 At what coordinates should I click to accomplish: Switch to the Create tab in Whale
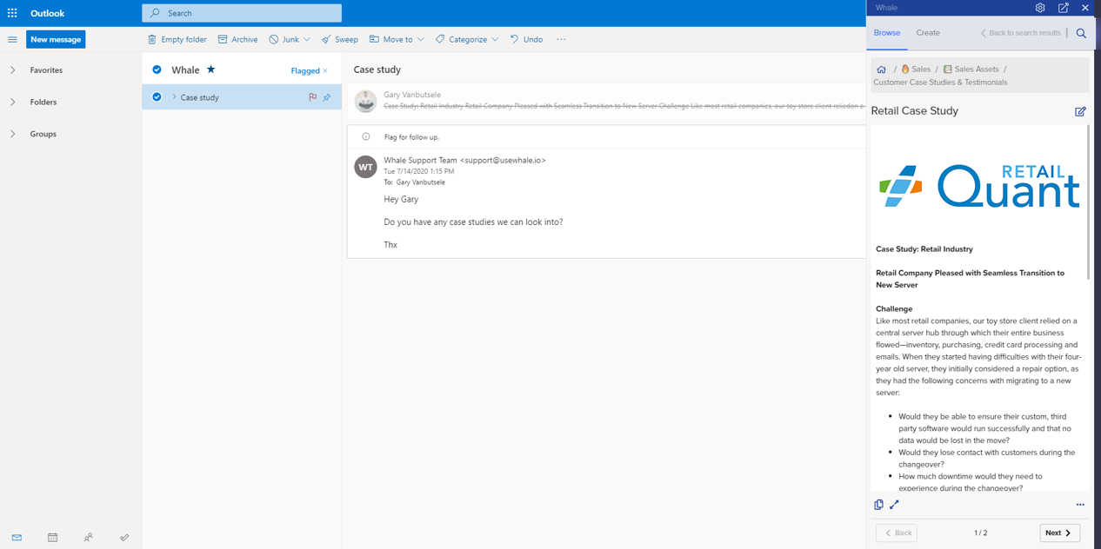click(927, 33)
